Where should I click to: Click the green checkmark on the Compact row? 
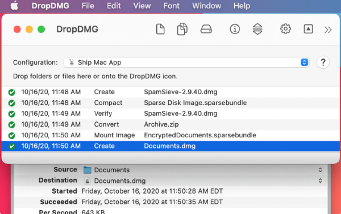click(x=11, y=103)
